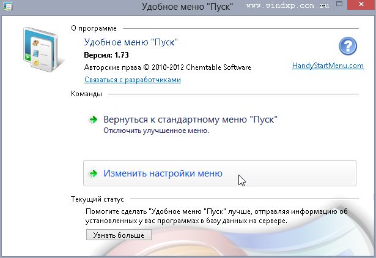
Task: Select Изменить настройки меню command
Action: click(219, 173)
